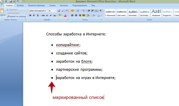Activate Формат по образцу painter

[16, 17]
